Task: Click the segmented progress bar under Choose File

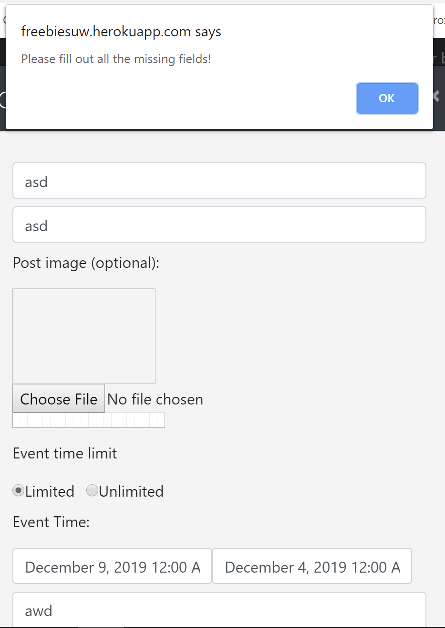Action: 88,420
